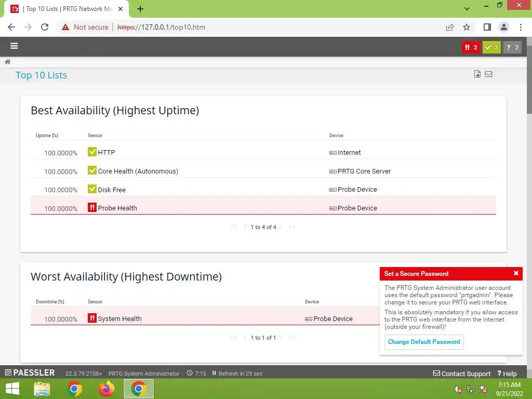Go to first page in Best Availability pager
The image size is (532, 399).
pos(233,227)
